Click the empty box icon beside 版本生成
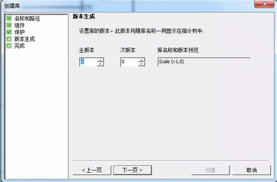The height and width of the screenshot is (182, 277). coord(9,39)
